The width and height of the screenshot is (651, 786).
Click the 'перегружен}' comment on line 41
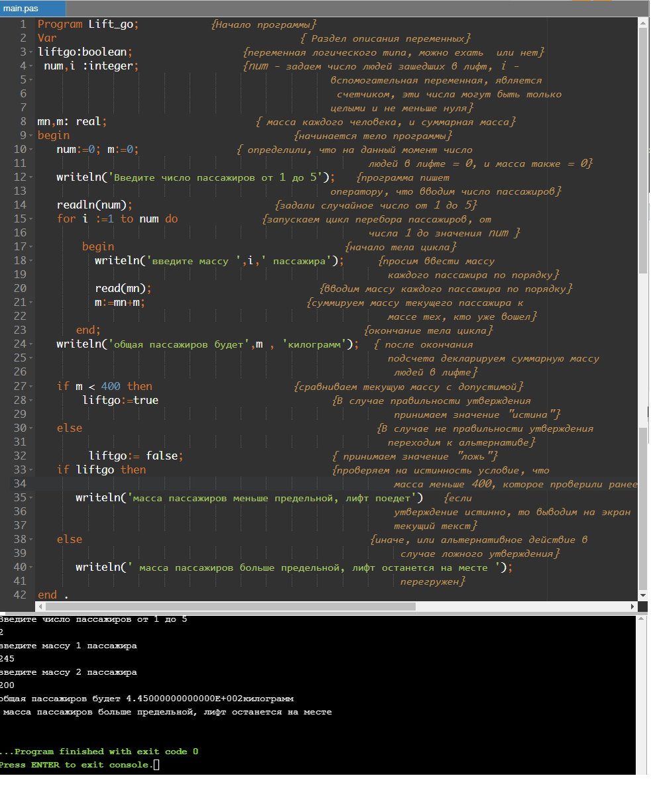(433, 582)
